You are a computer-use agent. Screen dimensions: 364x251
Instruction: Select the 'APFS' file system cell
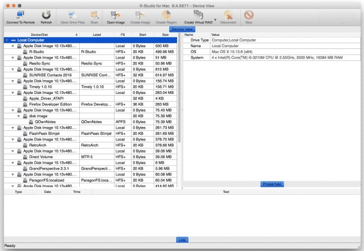[x=122, y=122]
